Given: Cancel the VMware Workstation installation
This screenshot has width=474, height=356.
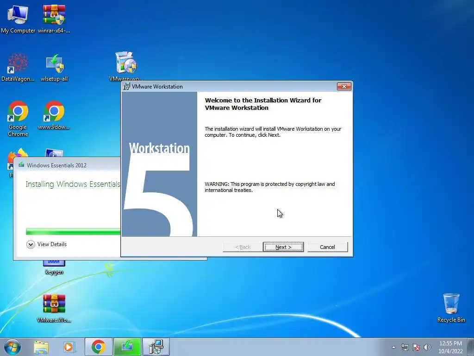Looking at the screenshot, I should click(x=327, y=247).
